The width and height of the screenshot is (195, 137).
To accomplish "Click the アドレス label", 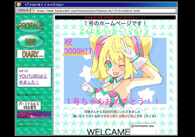I will click(23, 10).
